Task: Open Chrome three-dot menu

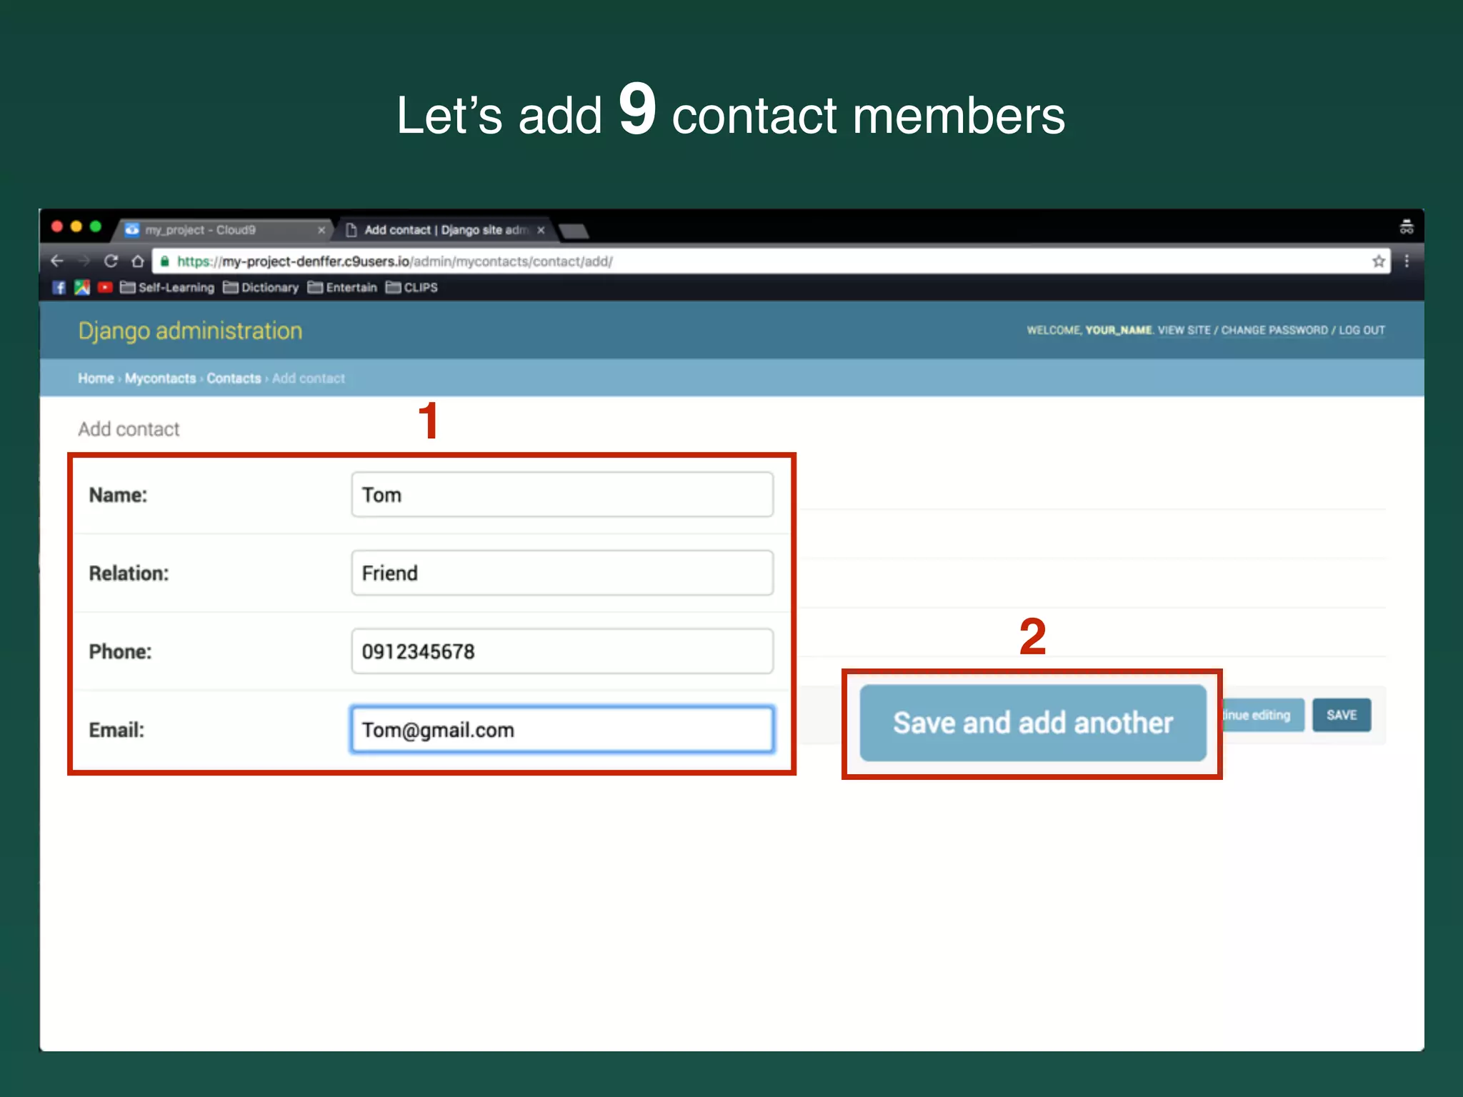Action: [x=1407, y=261]
